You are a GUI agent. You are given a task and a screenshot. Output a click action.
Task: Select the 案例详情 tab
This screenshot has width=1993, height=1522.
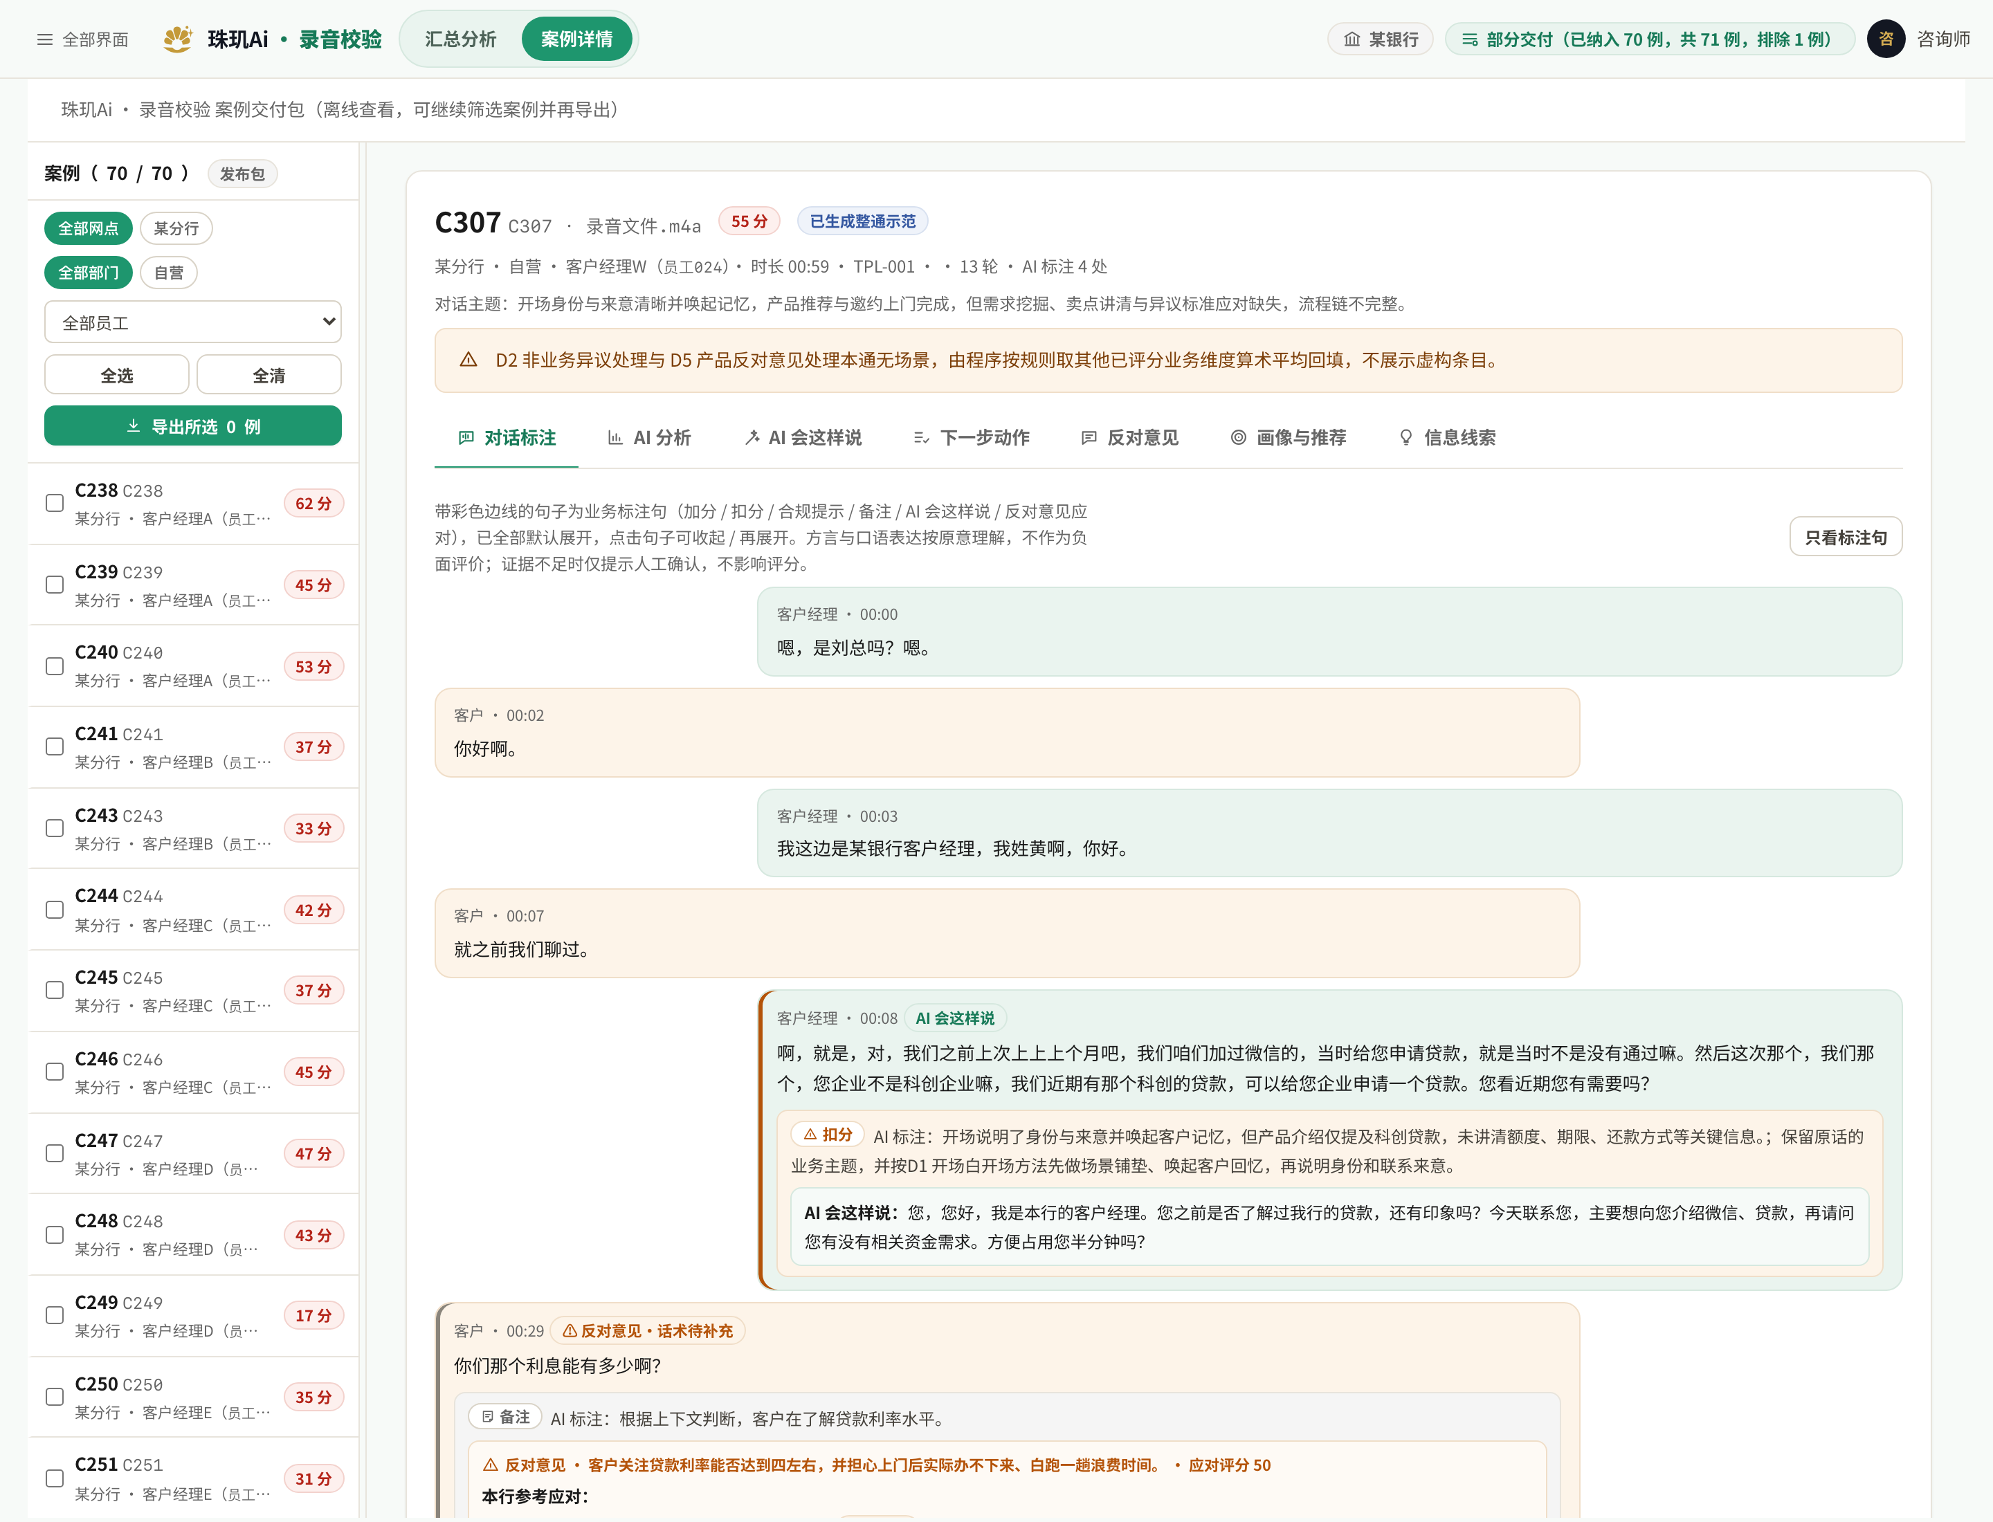pyautogui.click(x=576, y=39)
